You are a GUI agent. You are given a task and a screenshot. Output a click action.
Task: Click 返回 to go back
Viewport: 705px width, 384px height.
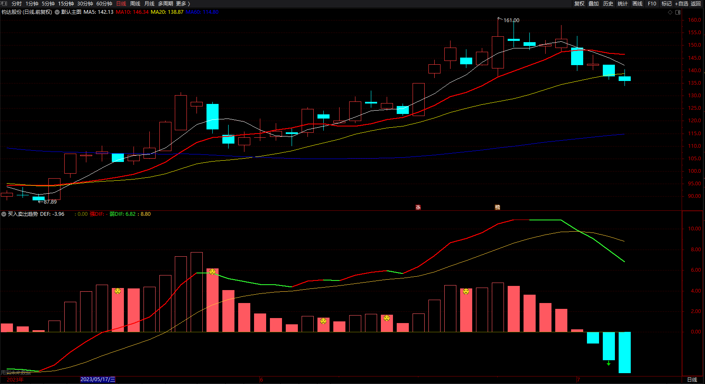[x=696, y=3]
